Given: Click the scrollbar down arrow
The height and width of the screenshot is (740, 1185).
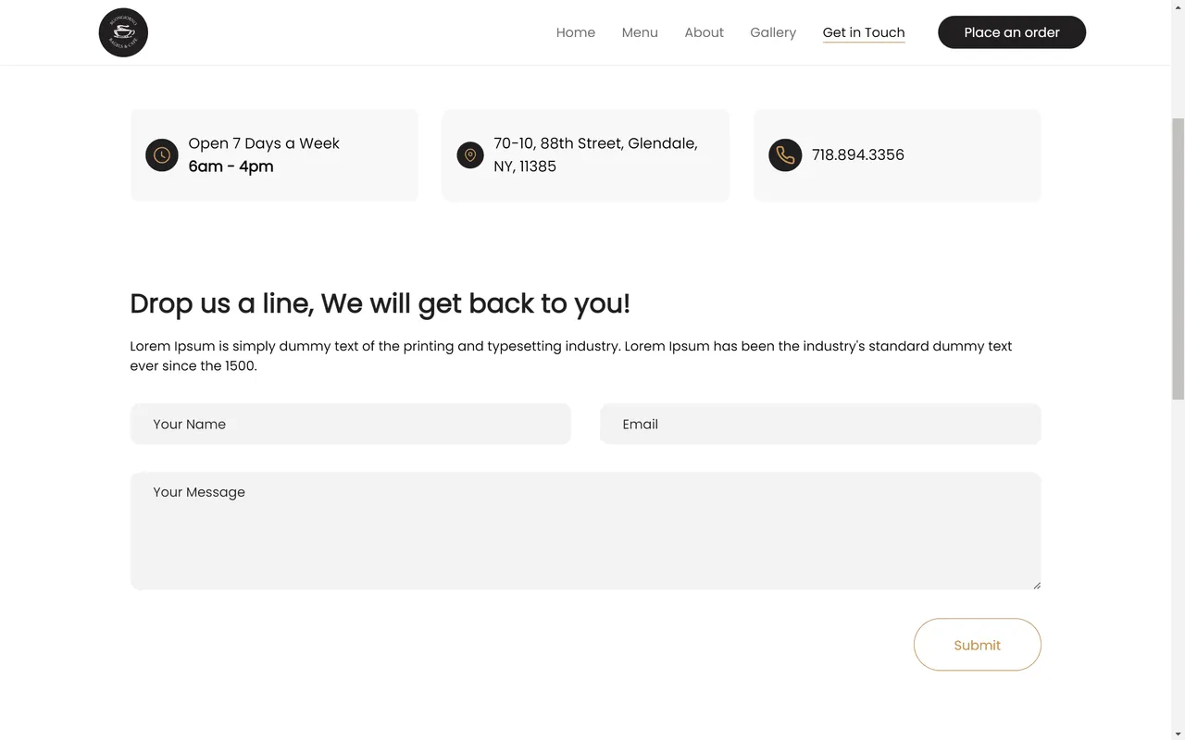Looking at the screenshot, I should 1178,734.
